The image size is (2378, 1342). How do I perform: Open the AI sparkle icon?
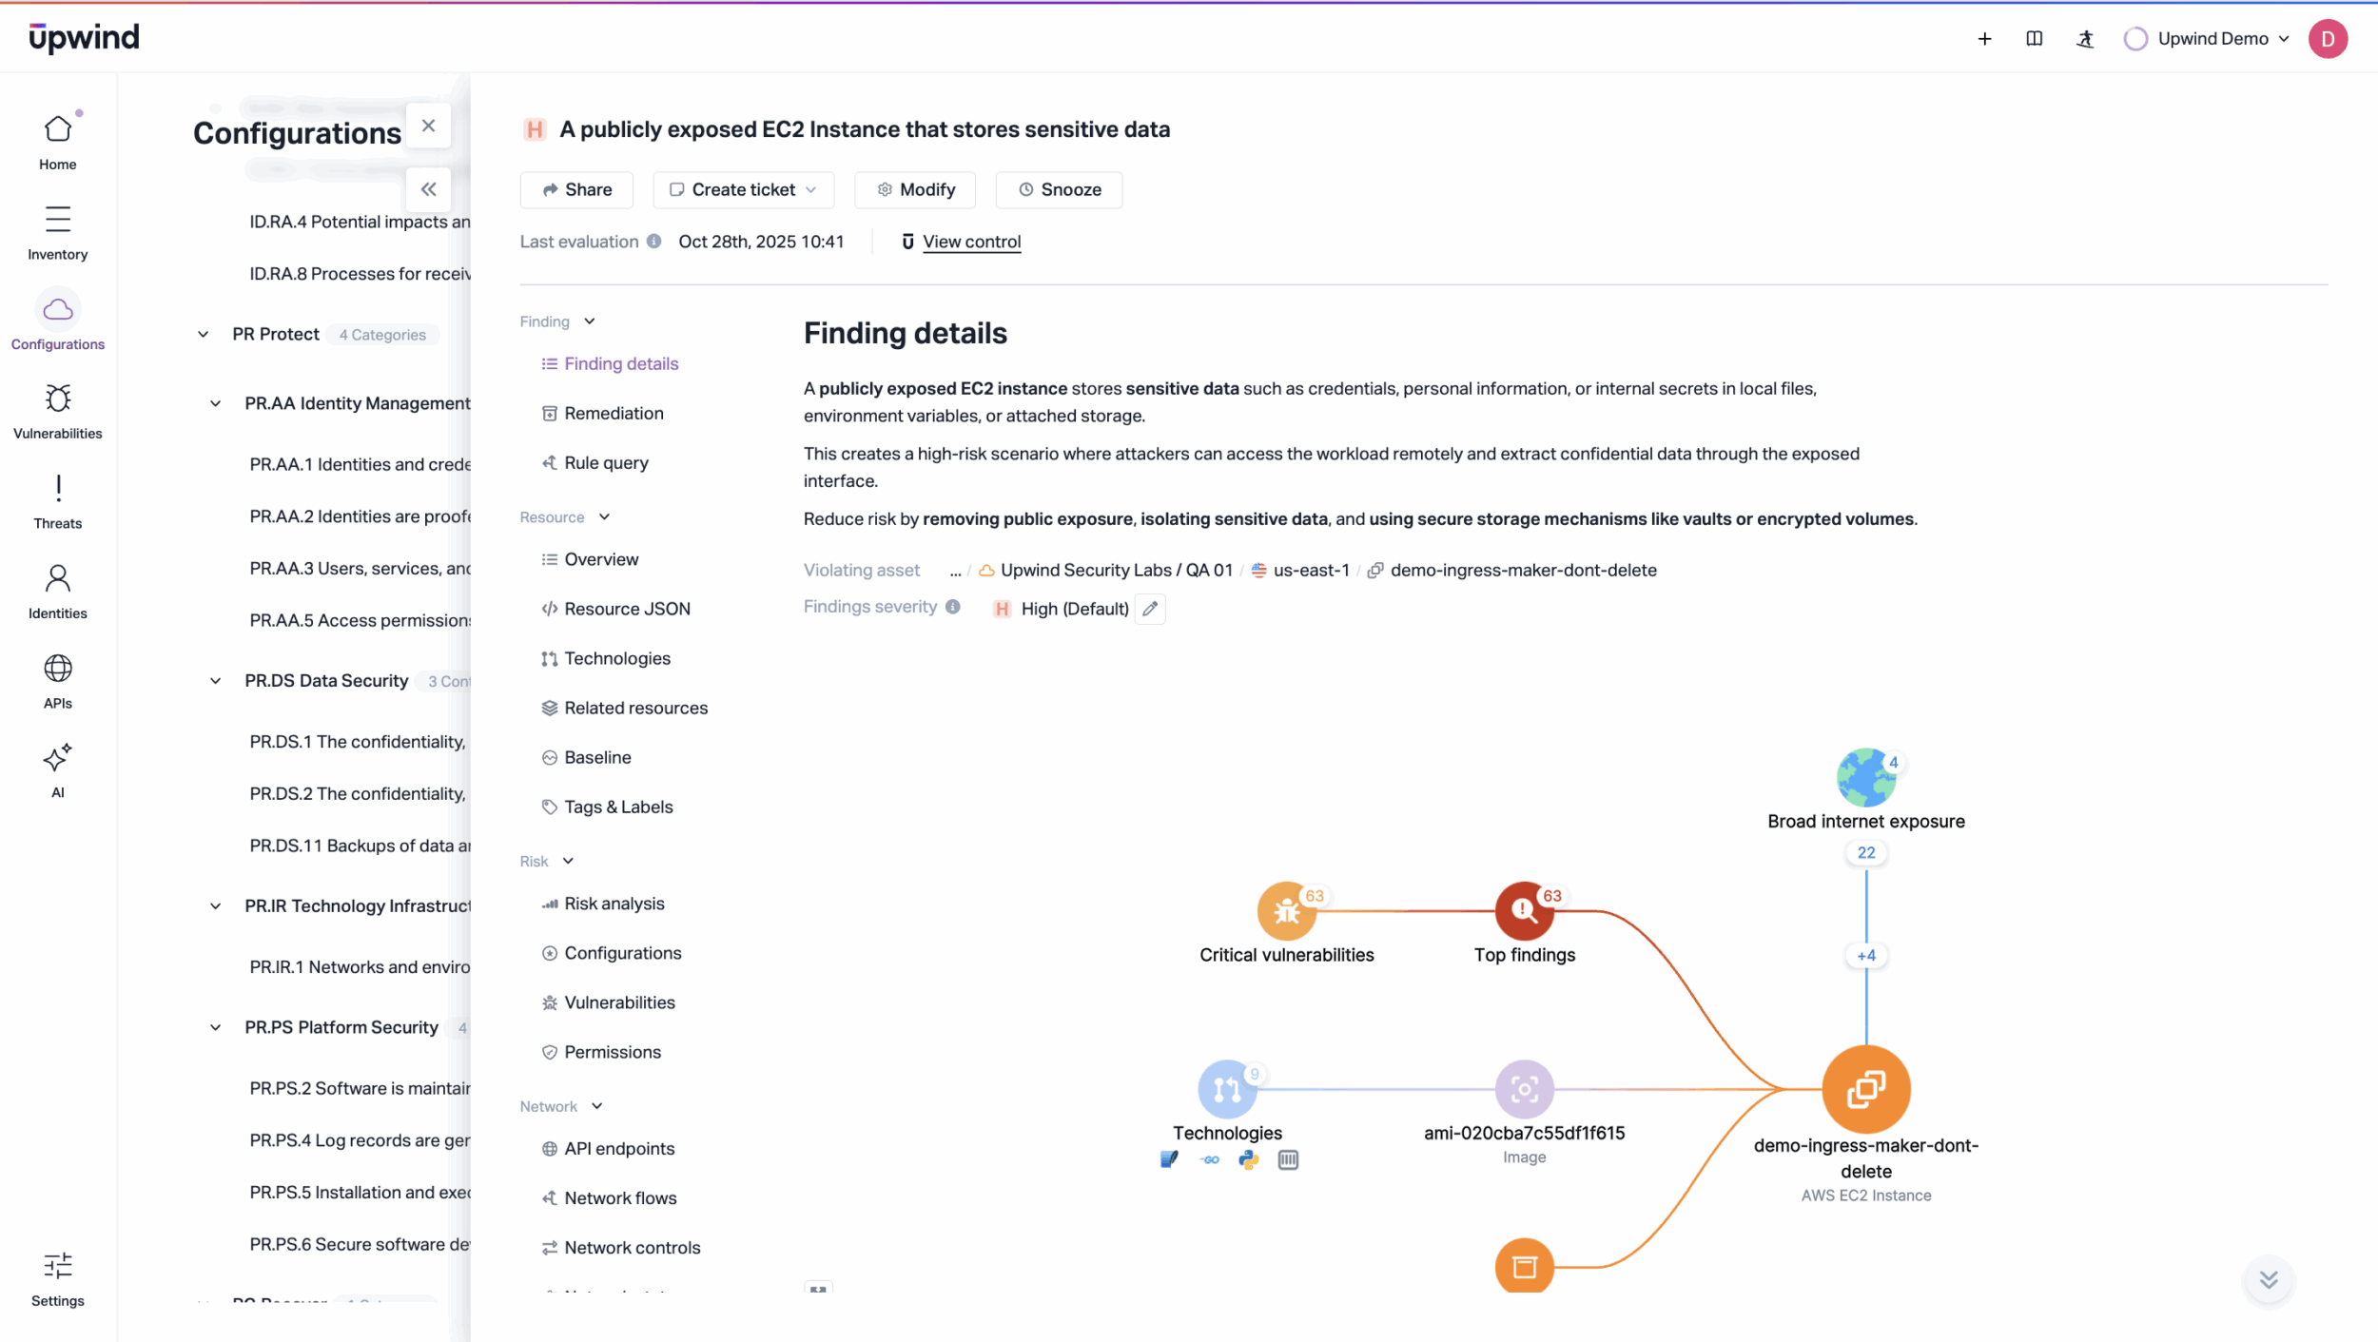(x=58, y=759)
